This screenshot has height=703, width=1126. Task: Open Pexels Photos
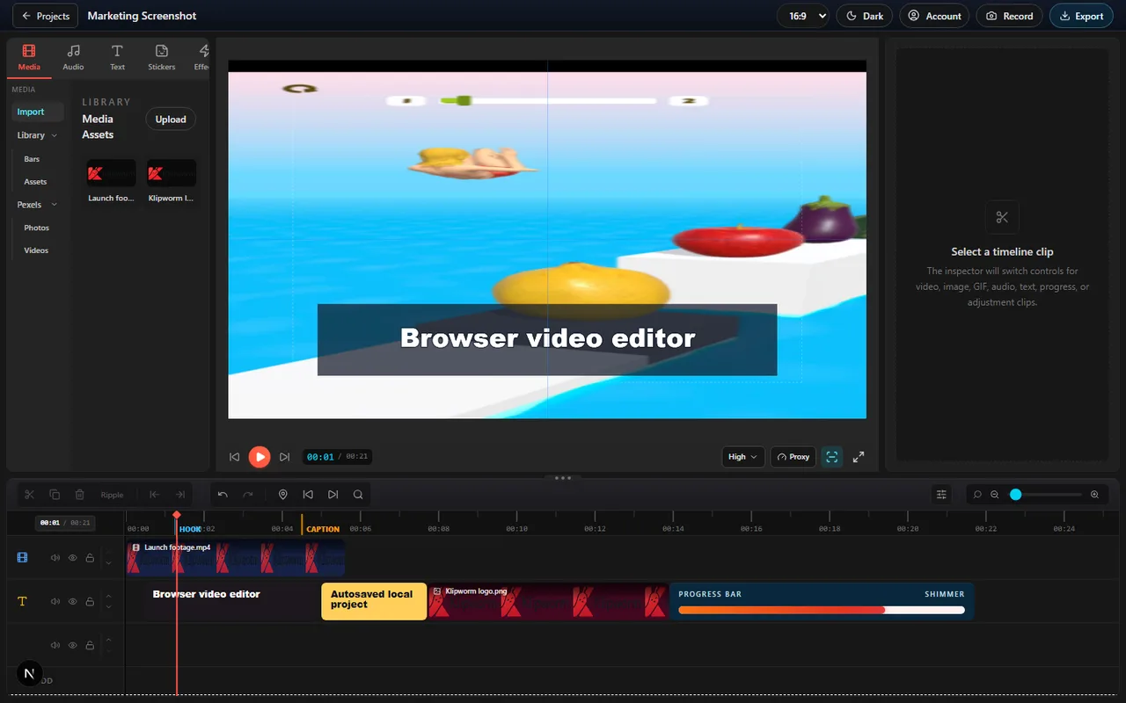tap(36, 228)
